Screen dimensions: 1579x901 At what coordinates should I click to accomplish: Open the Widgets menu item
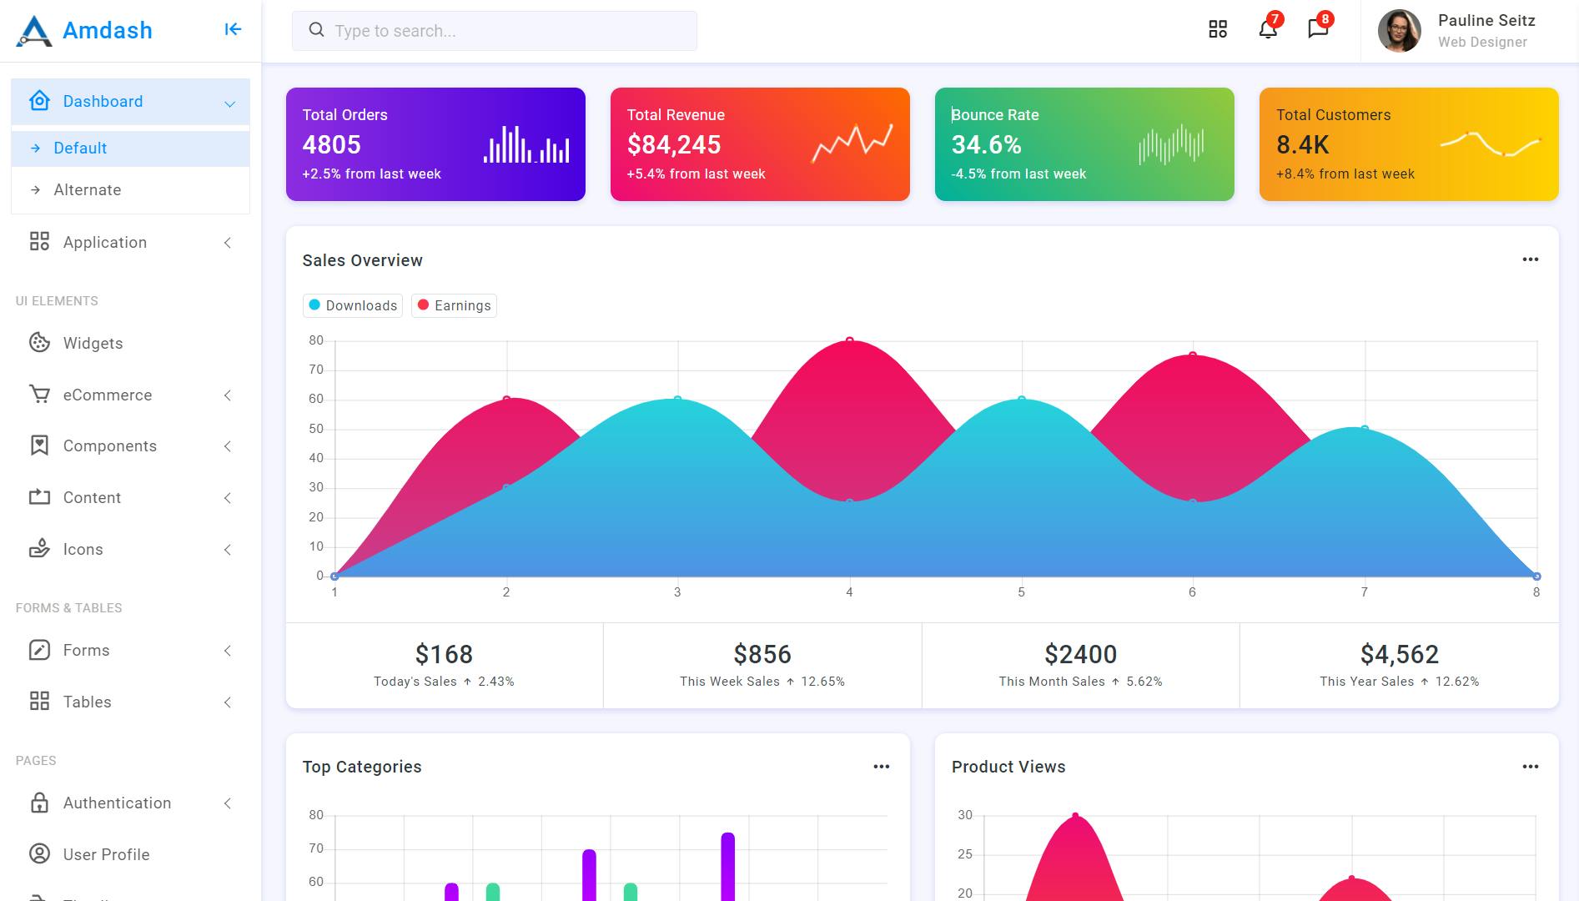click(130, 343)
